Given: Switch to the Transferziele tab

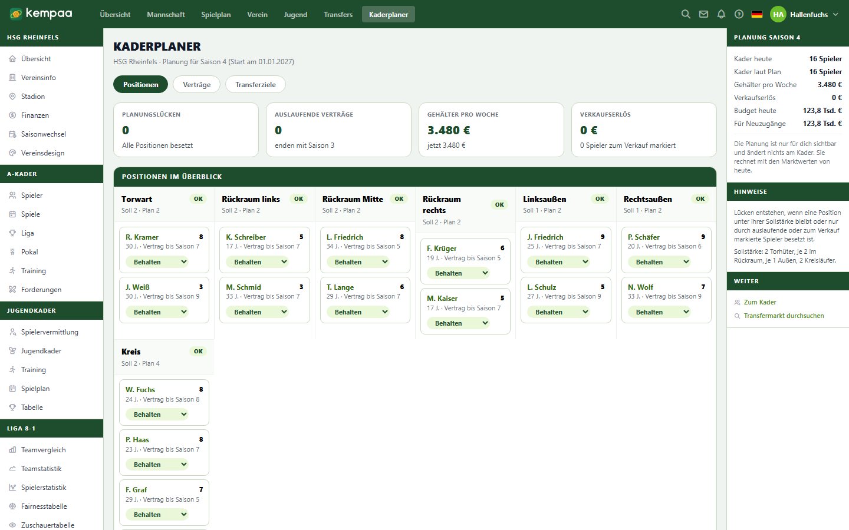Looking at the screenshot, I should 255,84.
